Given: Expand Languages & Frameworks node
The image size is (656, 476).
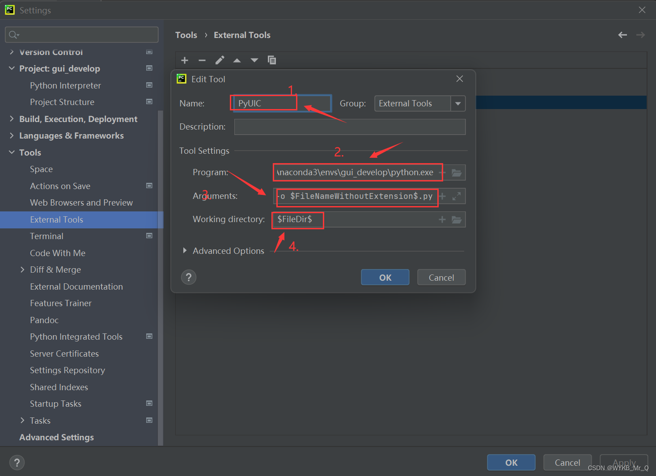Looking at the screenshot, I should point(12,135).
